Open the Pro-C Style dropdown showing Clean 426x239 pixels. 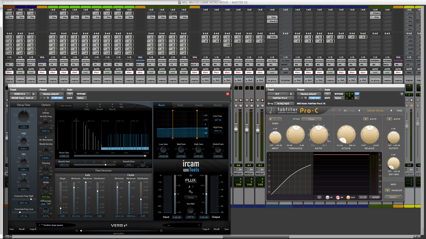coord(312,119)
